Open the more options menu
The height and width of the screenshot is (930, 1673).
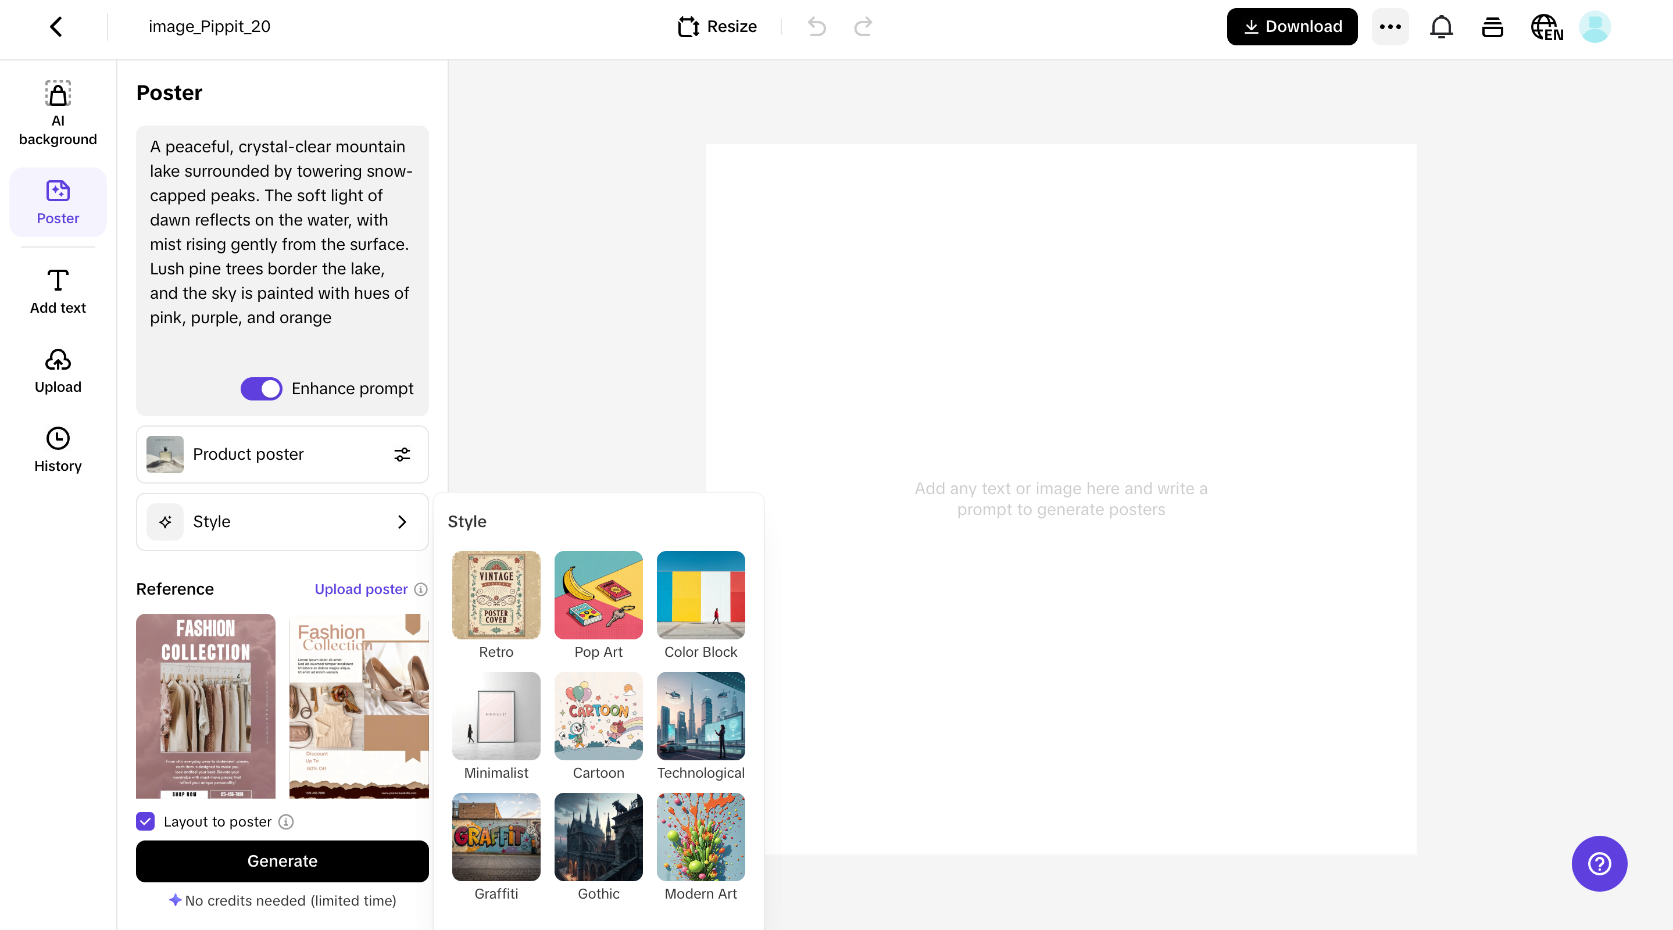(x=1389, y=27)
